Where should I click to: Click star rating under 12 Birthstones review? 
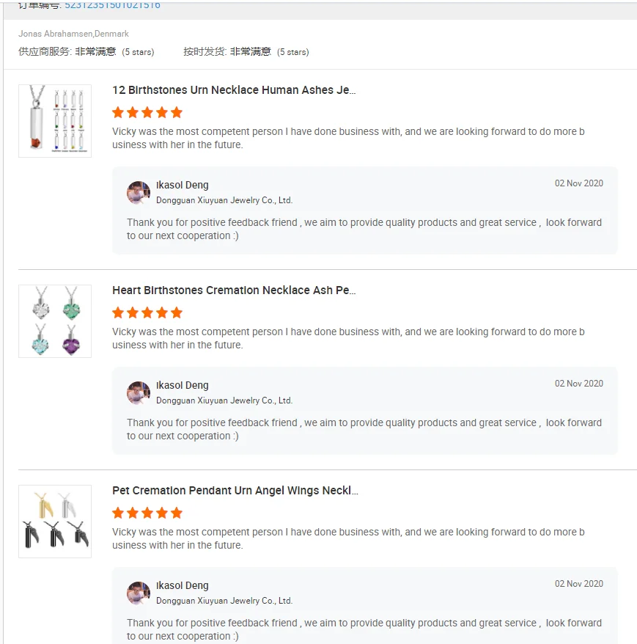[x=147, y=113]
